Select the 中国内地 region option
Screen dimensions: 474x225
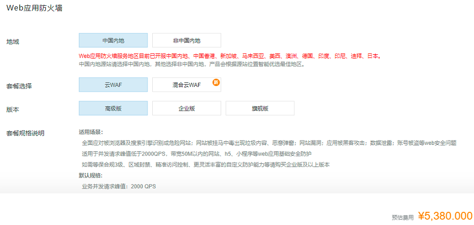(113, 40)
